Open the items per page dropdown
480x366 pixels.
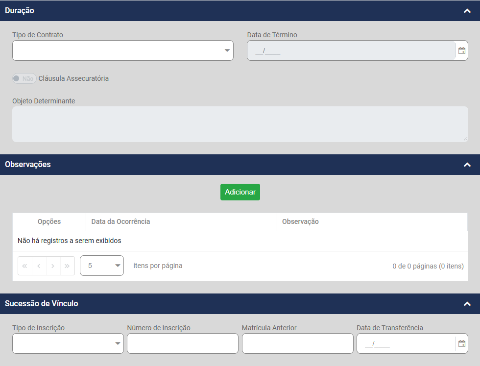[102, 266]
